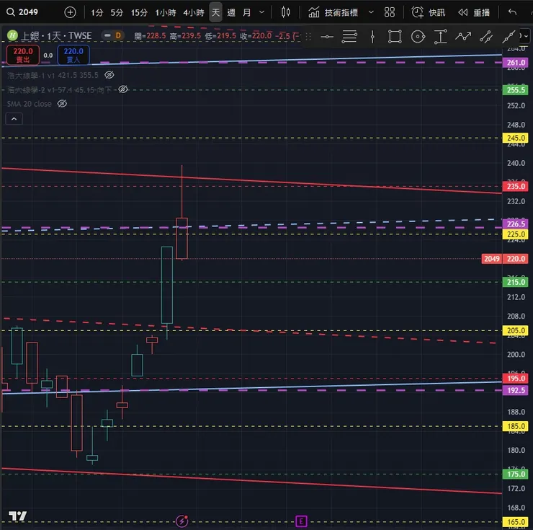Viewport: 533px width, 530px height.
Task: Click the 195.0 red price label
Action: click(x=515, y=378)
